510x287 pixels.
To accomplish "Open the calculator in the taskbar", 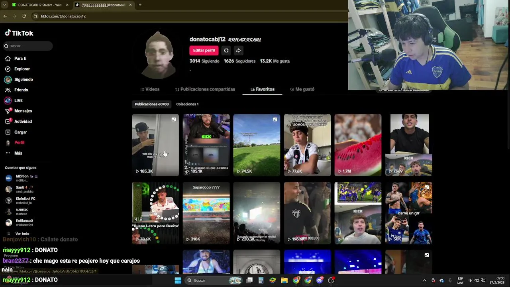I will [261, 280].
